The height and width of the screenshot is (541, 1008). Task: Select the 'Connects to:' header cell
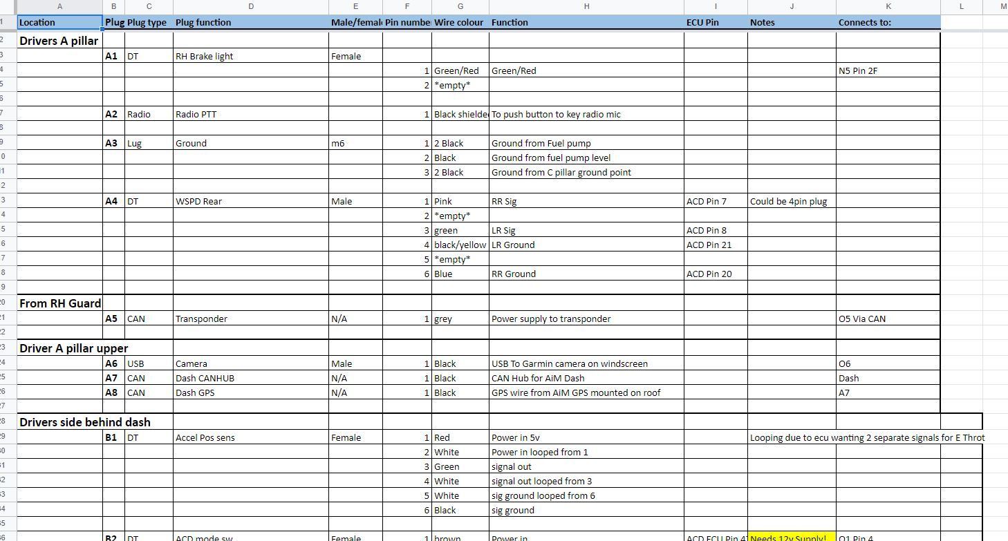(888, 22)
